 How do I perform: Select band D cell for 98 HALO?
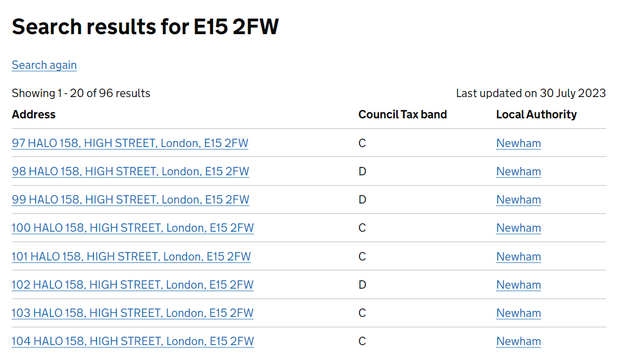click(x=362, y=171)
